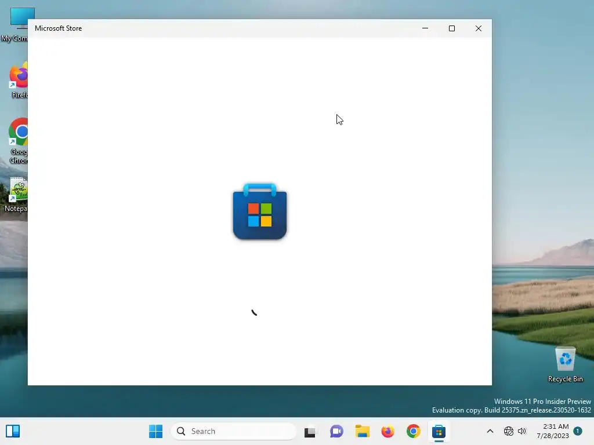The image size is (594, 445).
Task: Close the Microsoft Store window
Action: click(479, 28)
